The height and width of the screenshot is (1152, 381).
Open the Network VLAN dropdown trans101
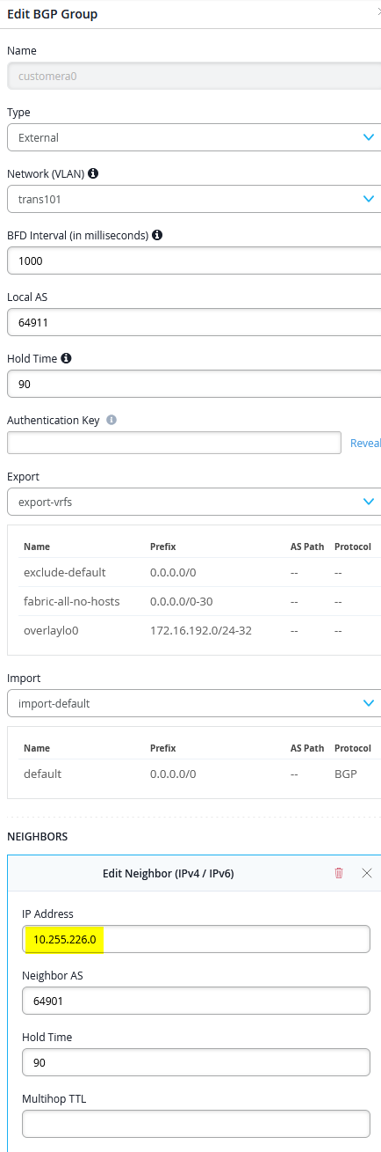[194, 199]
